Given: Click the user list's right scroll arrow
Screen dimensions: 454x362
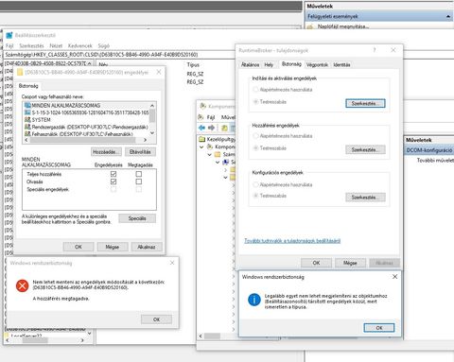Looking at the screenshot, I should (x=145, y=140).
